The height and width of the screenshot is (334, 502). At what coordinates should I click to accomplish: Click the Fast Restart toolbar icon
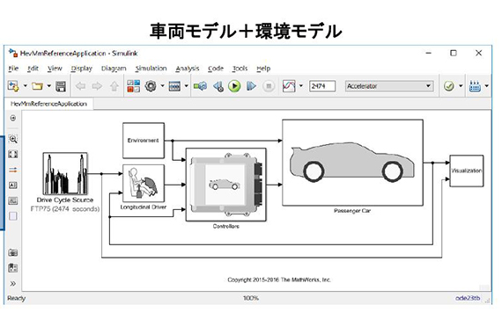click(201, 86)
